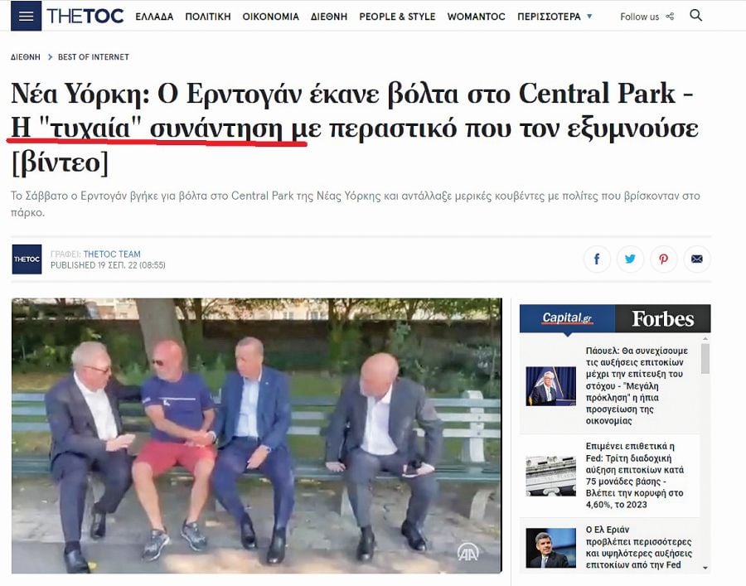Share the article on Twitter
746x586 pixels.
tap(630, 259)
